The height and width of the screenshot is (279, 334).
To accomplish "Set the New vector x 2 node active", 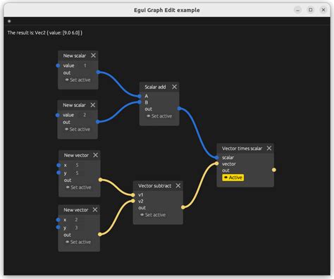I will tap(78, 242).
